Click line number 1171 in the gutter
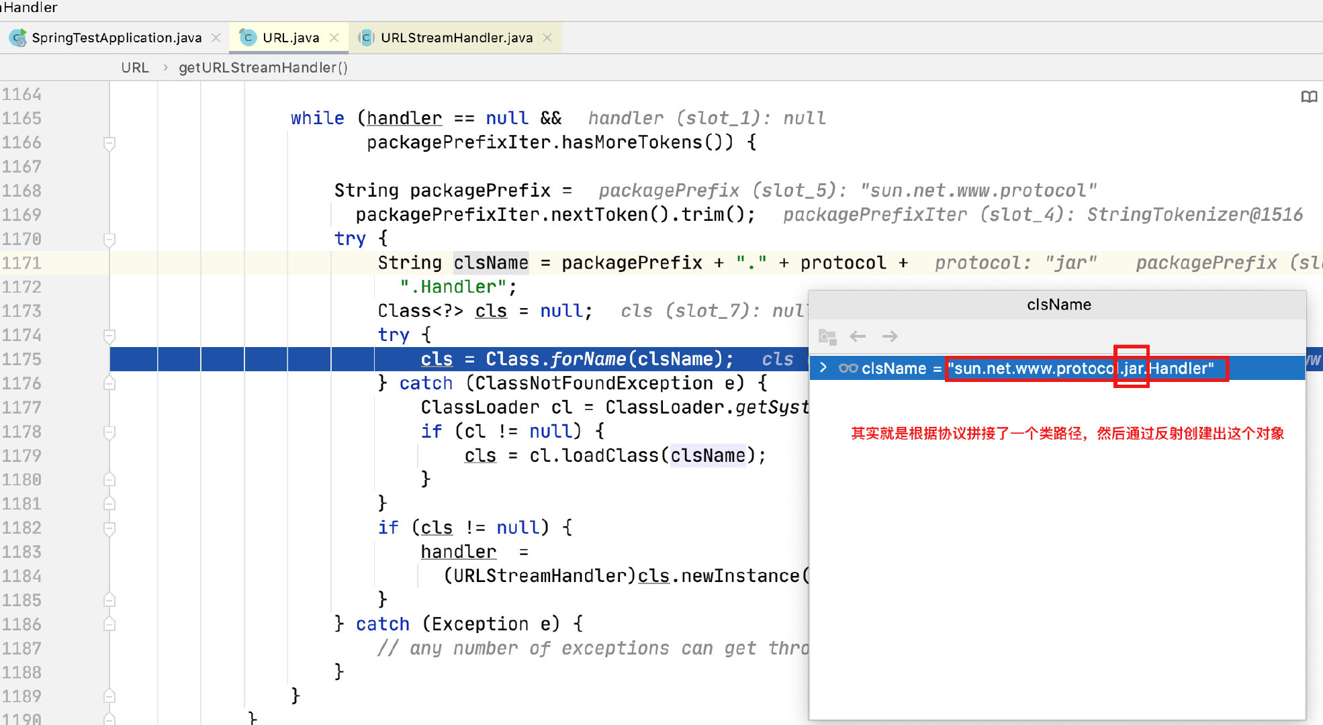 (x=21, y=263)
